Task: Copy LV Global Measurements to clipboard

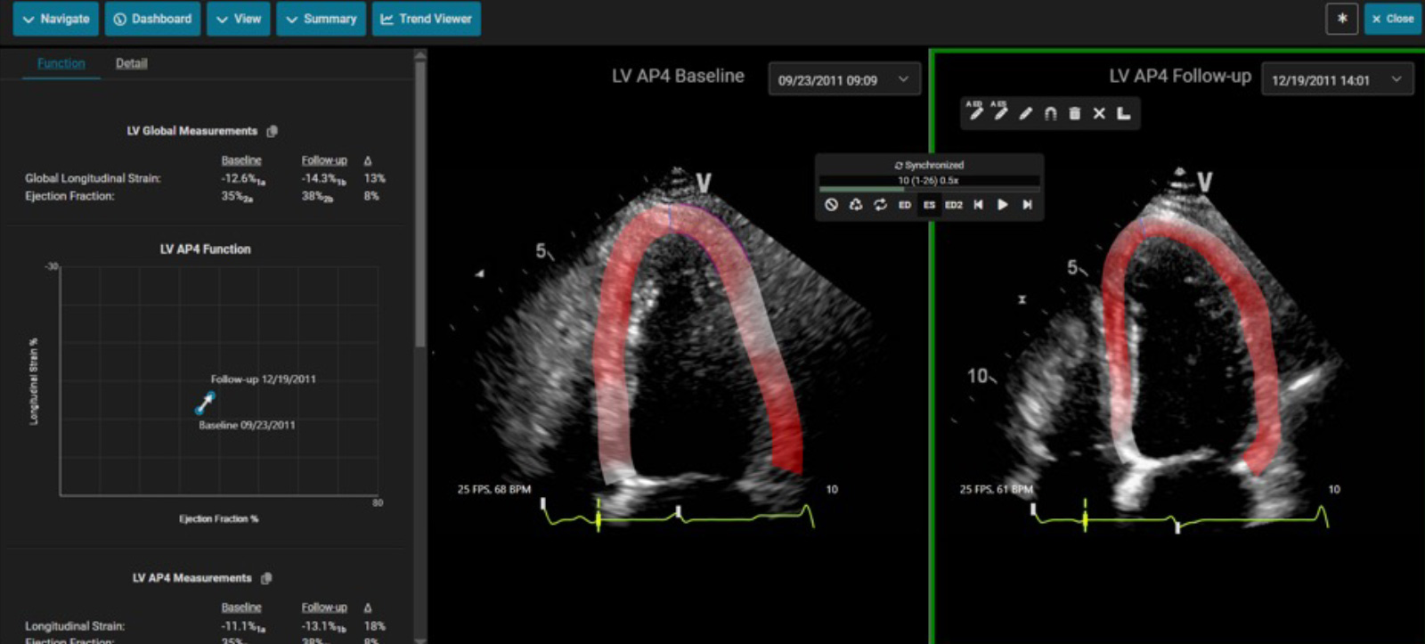Action: tap(273, 131)
